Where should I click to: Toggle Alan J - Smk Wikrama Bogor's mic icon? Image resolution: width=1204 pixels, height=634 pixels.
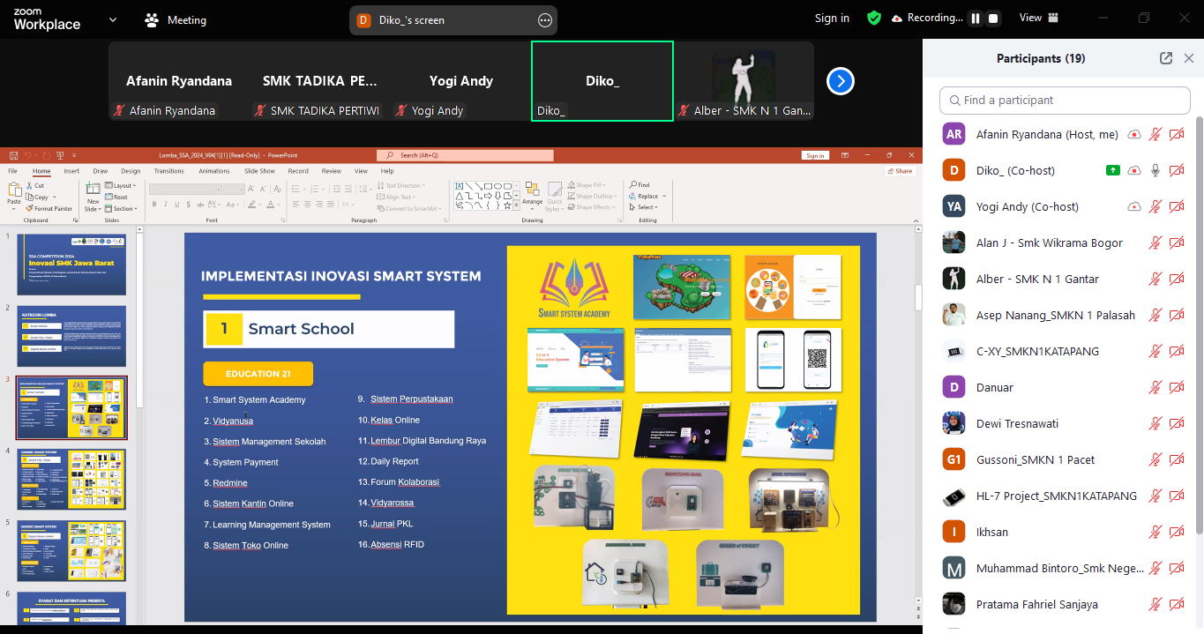tap(1155, 242)
